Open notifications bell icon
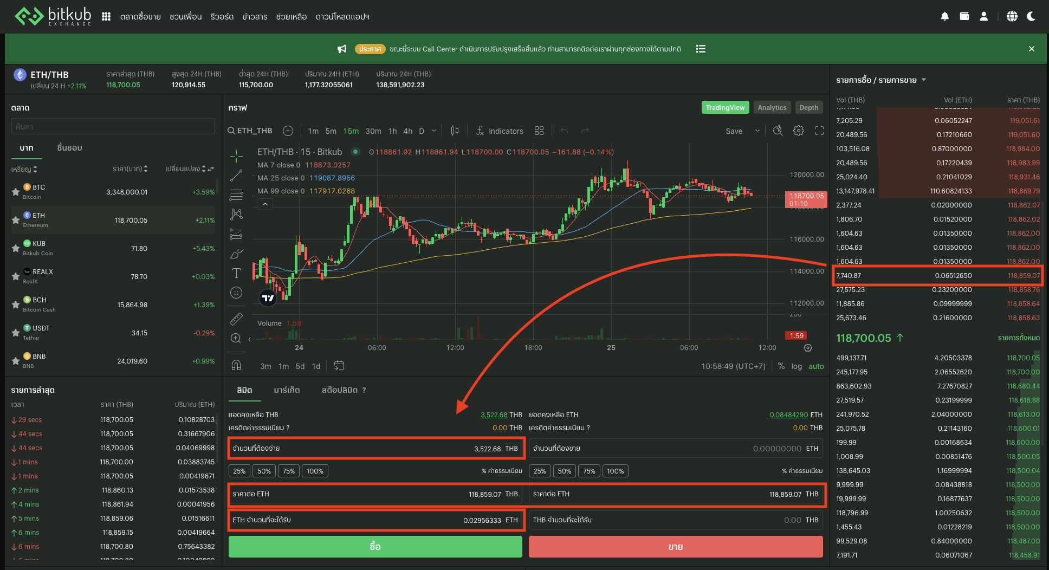The width and height of the screenshot is (1049, 570). pos(945,17)
